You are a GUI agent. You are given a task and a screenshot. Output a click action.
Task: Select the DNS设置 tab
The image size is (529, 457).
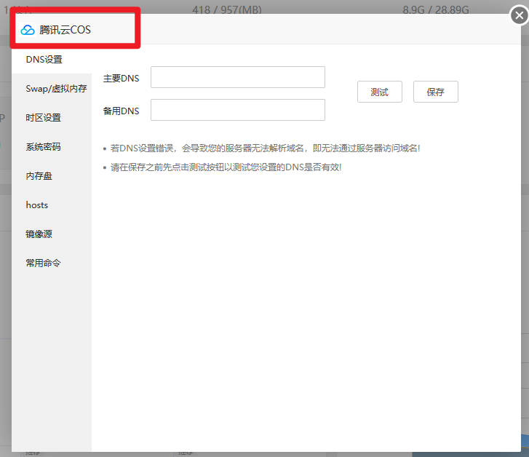[51, 60]
